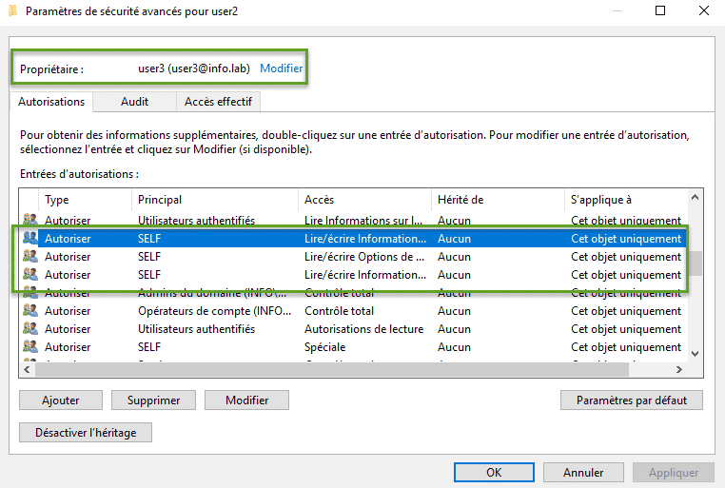This screenshot has width=725, height=488.
Task: Restore defaults with Paramètres par défaut
Action: click(632, 400)
